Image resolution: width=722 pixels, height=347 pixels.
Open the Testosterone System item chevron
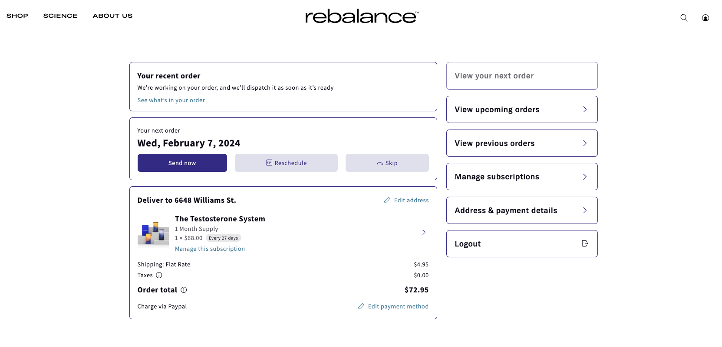[x=424, y=233]
